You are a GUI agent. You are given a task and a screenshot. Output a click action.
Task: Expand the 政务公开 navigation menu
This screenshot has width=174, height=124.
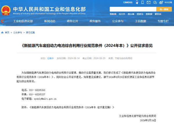(72, 21)
